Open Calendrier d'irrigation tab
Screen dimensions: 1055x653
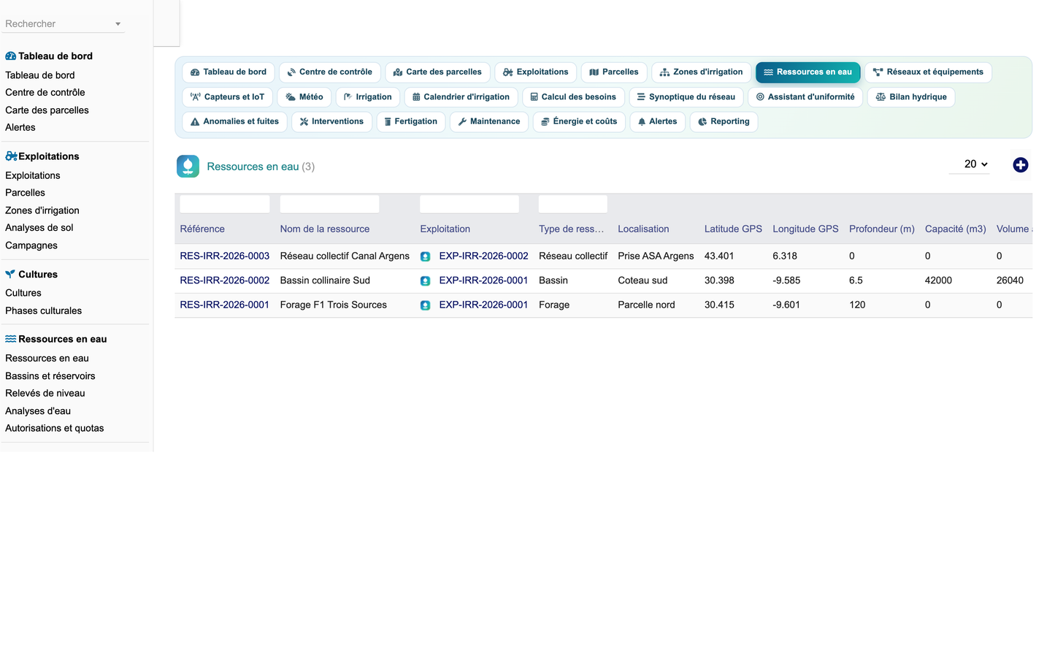click(461, 97)
